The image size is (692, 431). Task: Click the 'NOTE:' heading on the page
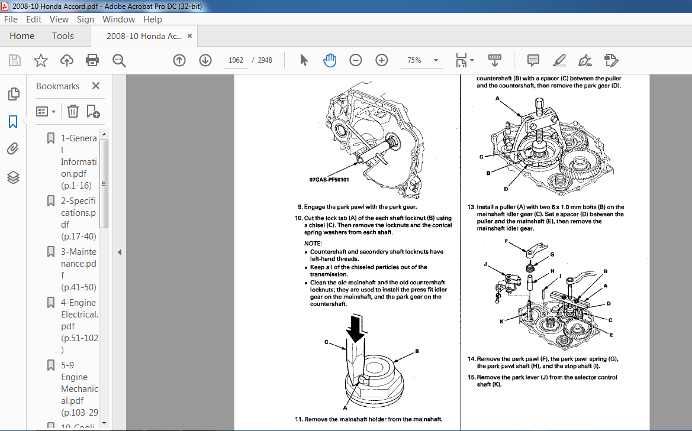313,244
